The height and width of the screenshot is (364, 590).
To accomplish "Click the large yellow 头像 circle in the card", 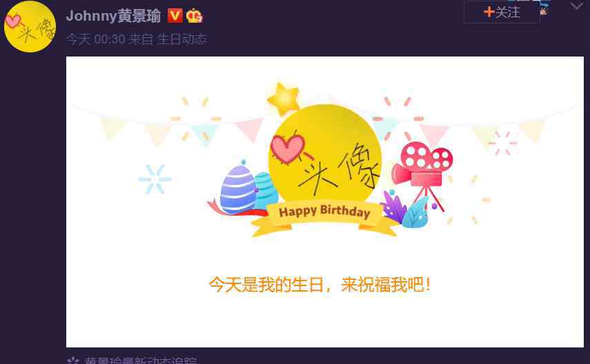I will point(325,155).
